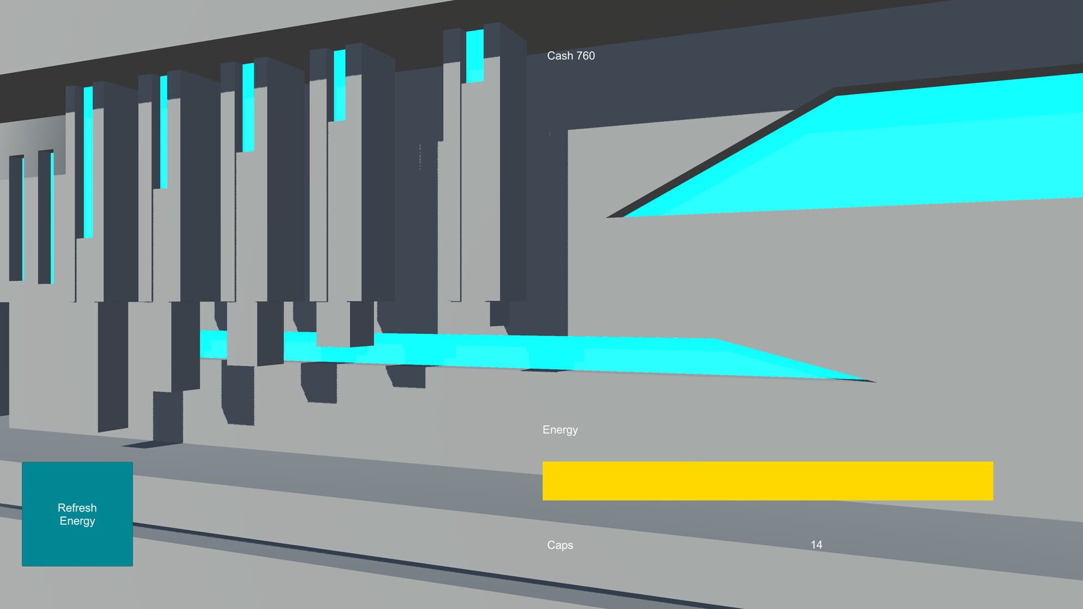Click the Energy label text
Image resolution: width=1083 pixels, height=609 pixels.
point(560,430)
